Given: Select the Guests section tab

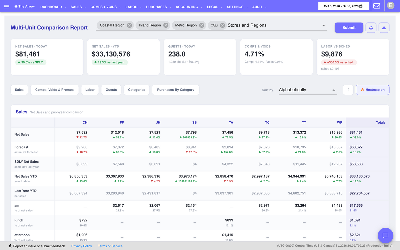Looking at the screenshot, I should coord(111,90).
